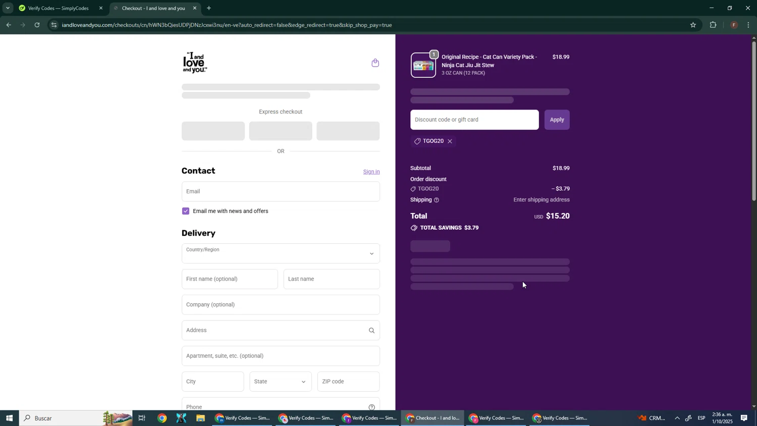
Task: Click the address search magnifier icon
Action: click(x=371, y=331)
